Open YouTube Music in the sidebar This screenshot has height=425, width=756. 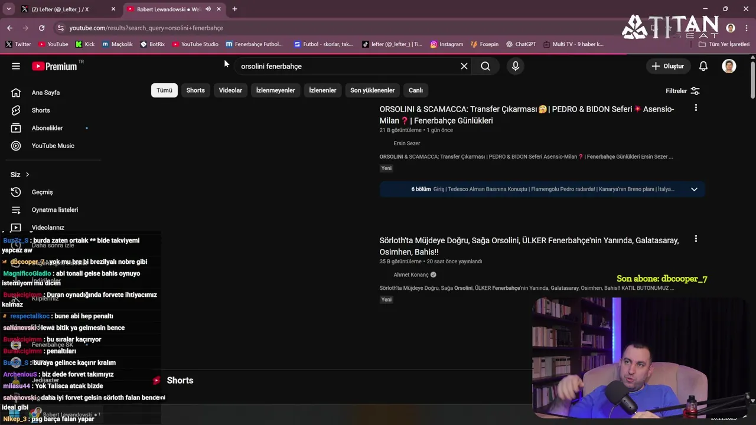click(x=52, y=146)
